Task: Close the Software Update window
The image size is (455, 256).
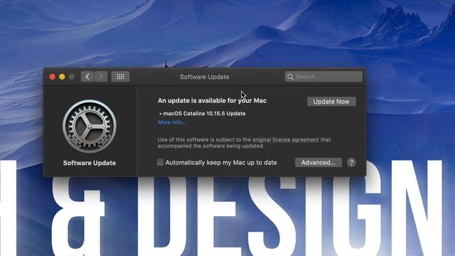Action: 52,77
